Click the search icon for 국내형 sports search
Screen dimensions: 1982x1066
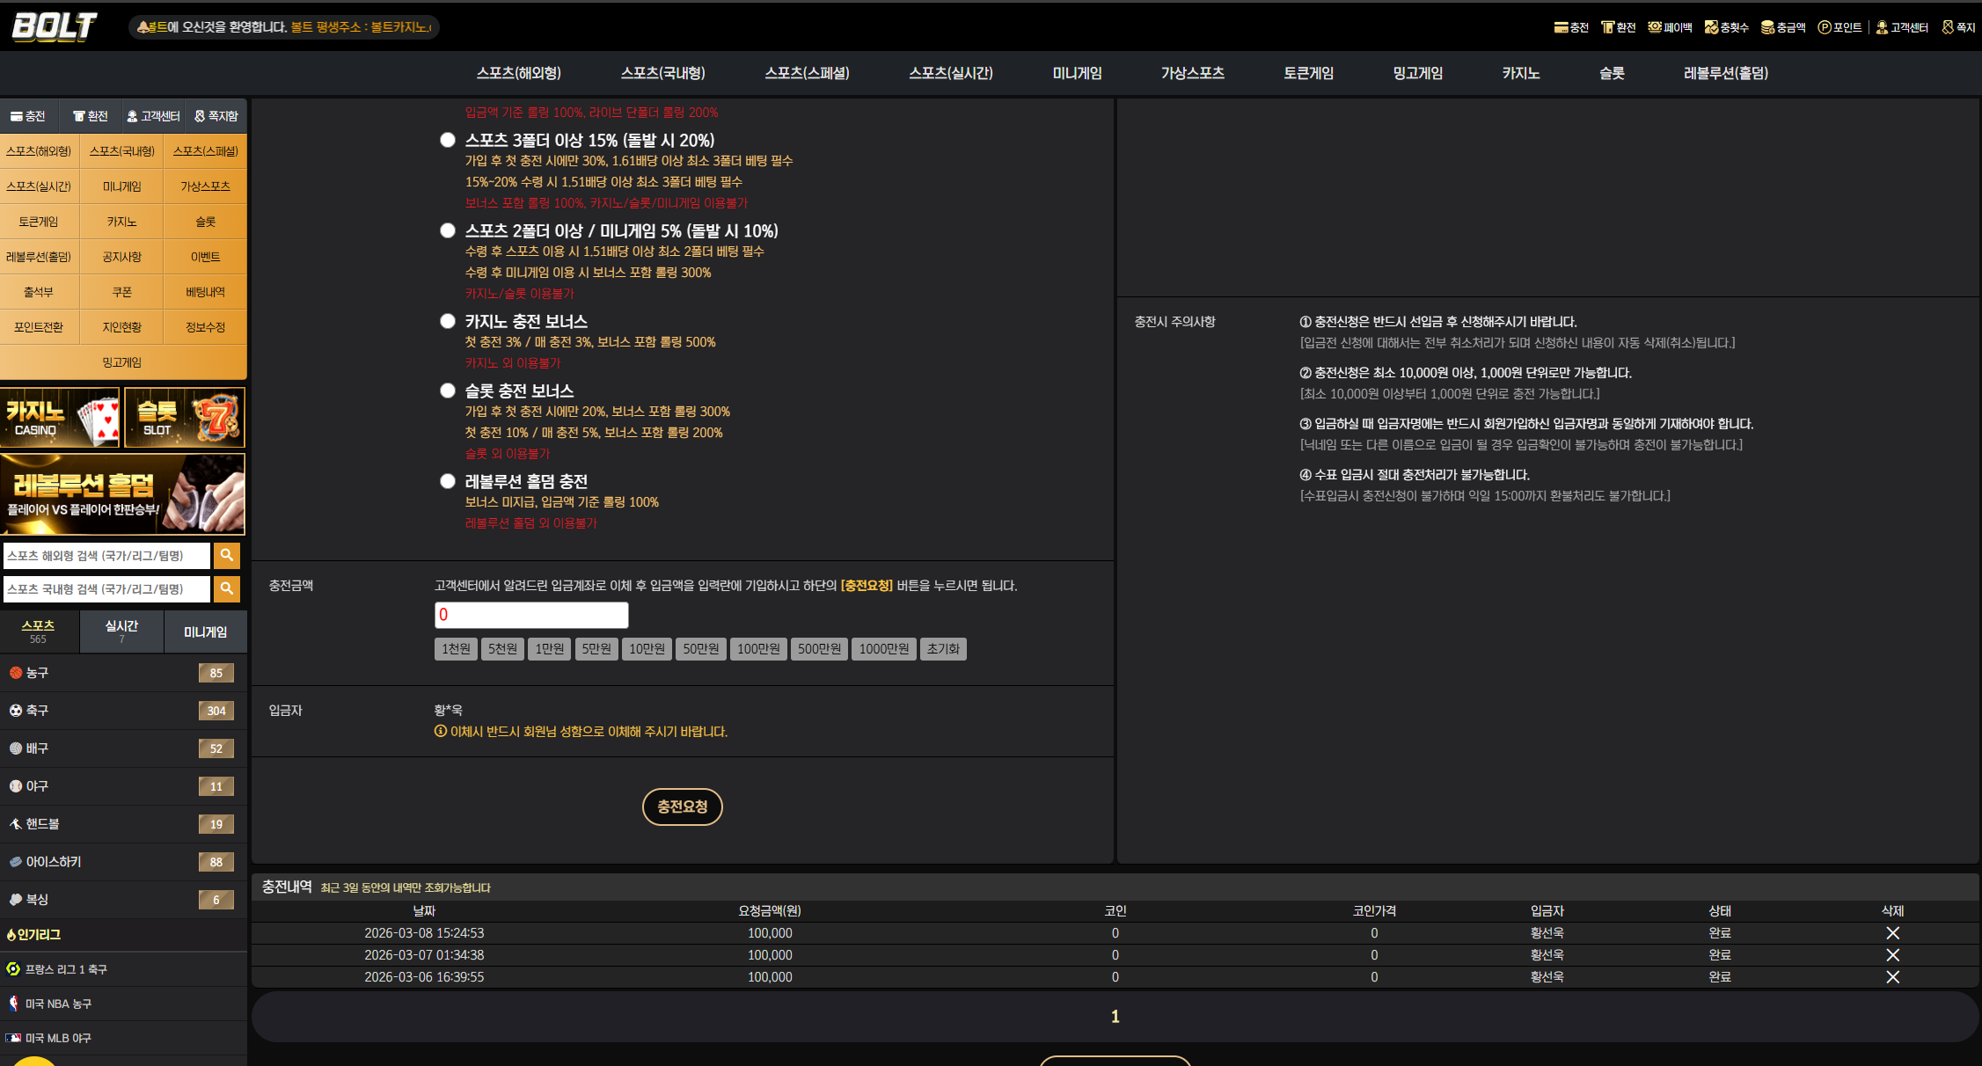click(x=227, y=588)
